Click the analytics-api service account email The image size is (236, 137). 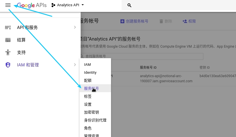tap(166, 79)
